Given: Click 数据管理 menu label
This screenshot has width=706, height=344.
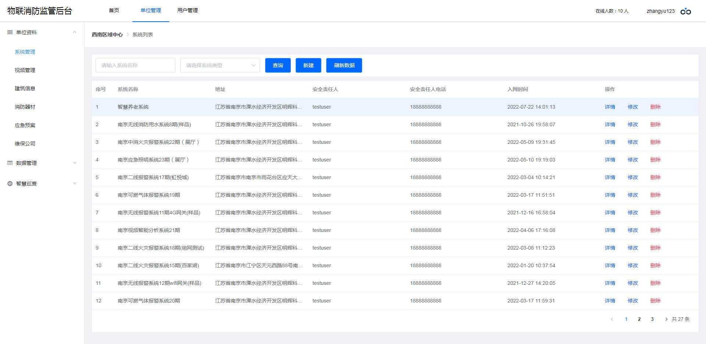Looking at the screenshot, I should (26, 163).
